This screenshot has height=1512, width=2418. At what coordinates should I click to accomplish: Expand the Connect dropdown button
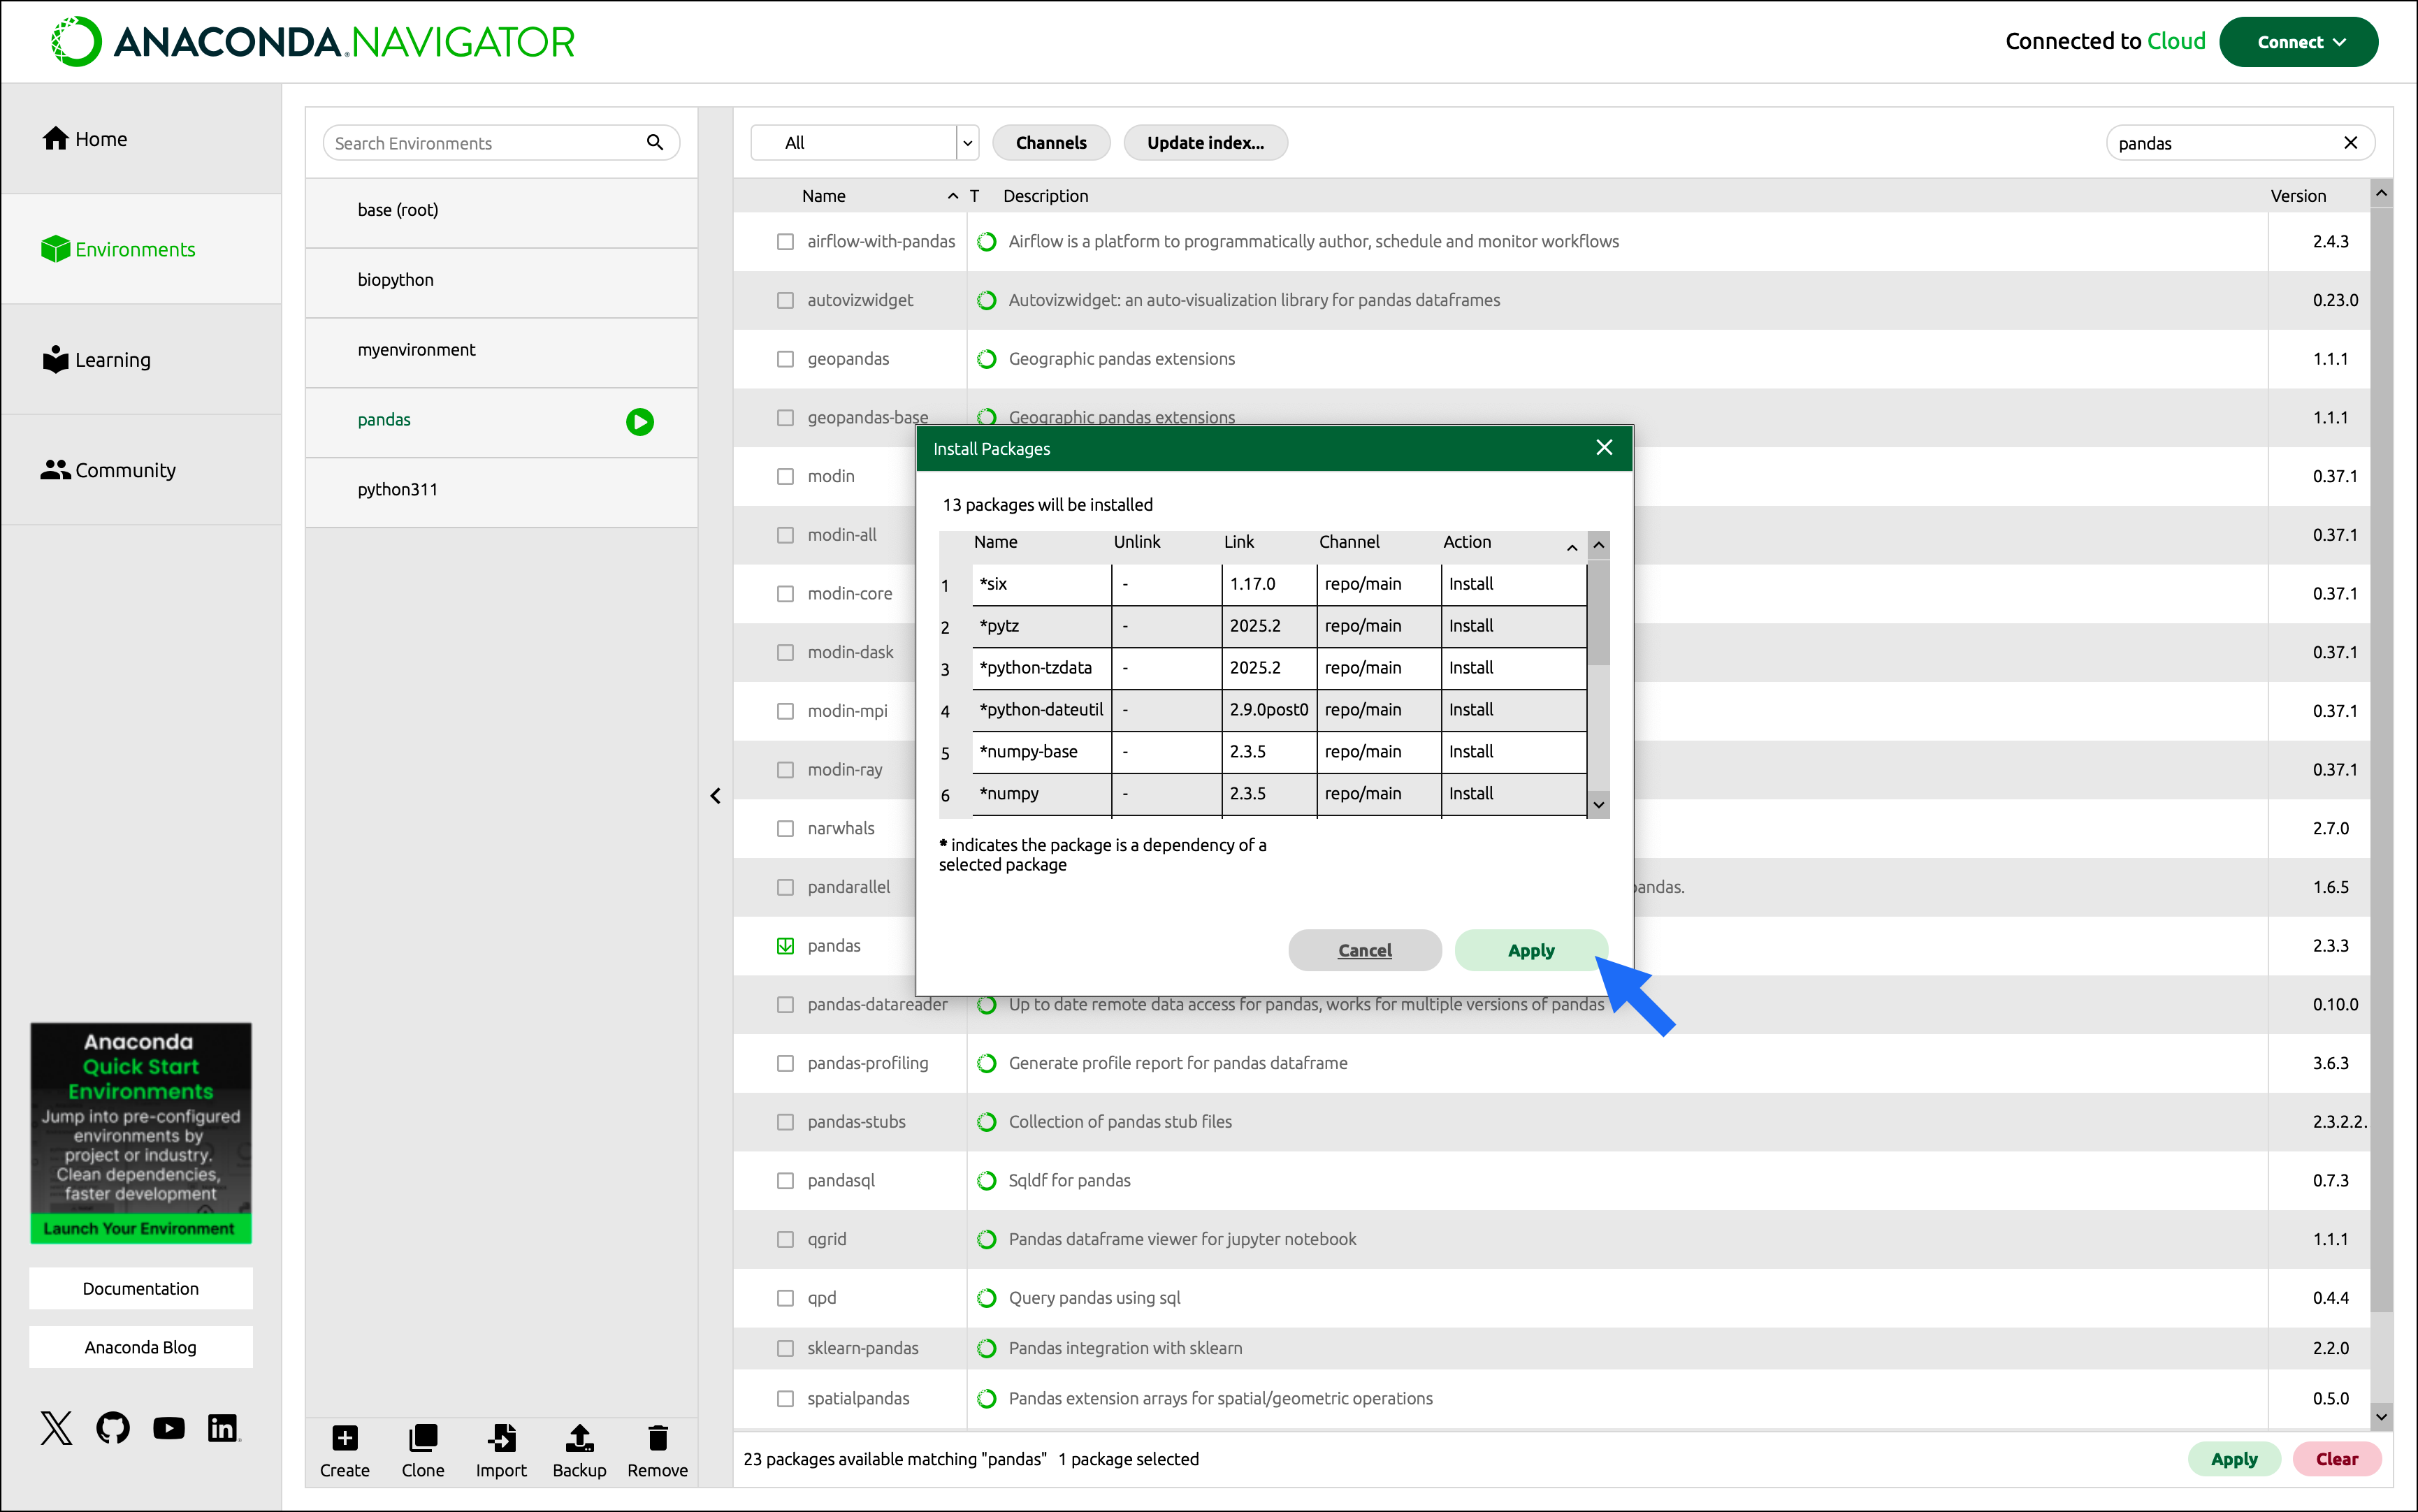tap(2298, 42)
